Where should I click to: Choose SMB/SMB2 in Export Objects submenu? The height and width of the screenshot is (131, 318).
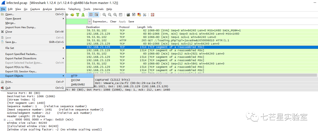pos(79,85)
